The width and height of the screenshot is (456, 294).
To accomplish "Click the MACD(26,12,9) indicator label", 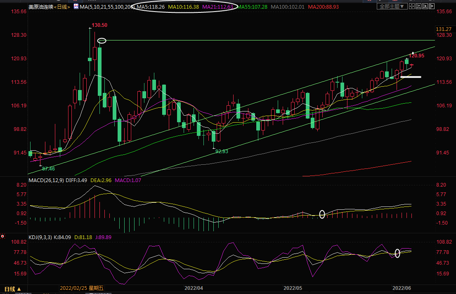I will click(46, 181).
